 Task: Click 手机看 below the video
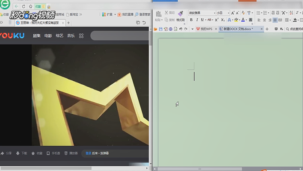tap(53, 153)
